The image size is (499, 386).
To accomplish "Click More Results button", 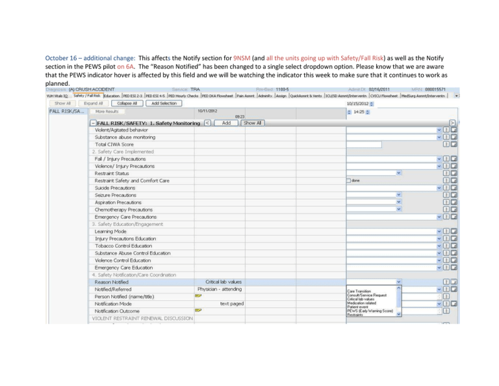I will pyautogui.click(x=107, y=111).
